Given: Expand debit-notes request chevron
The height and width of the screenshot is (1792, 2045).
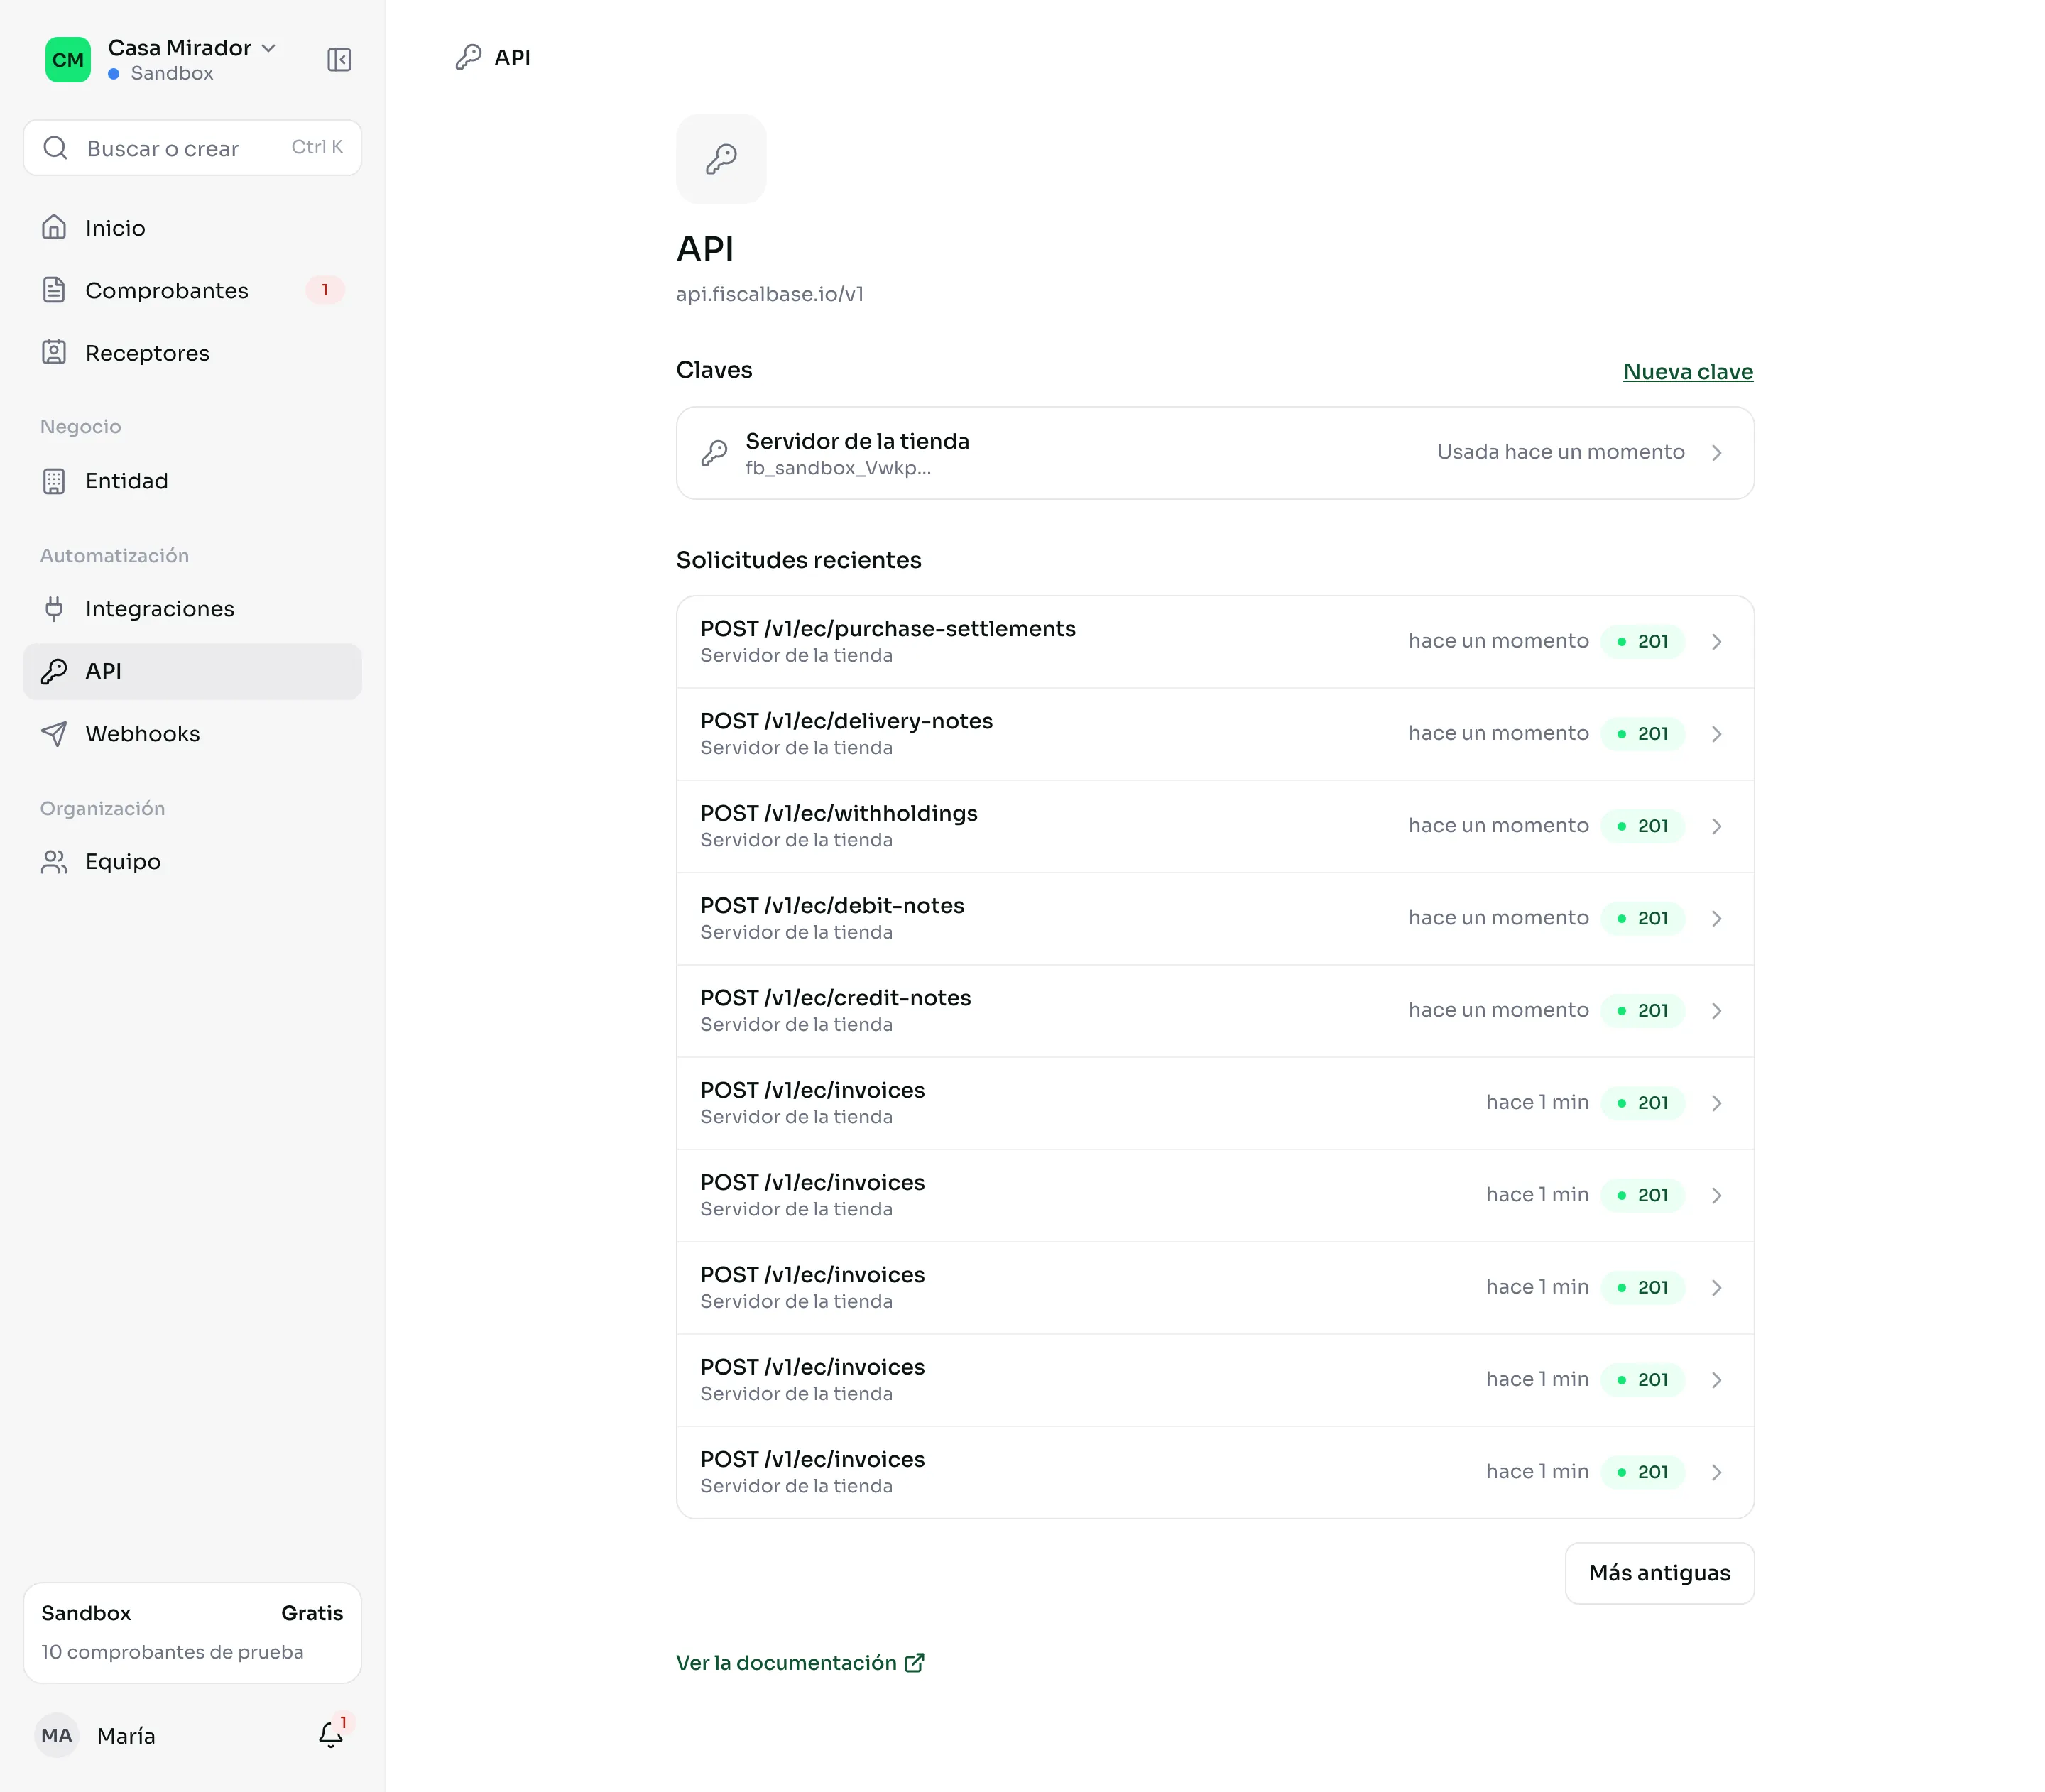Looking at the screenshot, I should pos(1716,919).
